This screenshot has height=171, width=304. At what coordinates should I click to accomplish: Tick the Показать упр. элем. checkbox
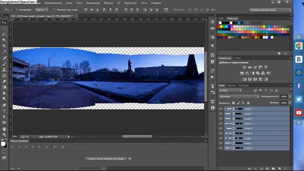pos(54,9)
